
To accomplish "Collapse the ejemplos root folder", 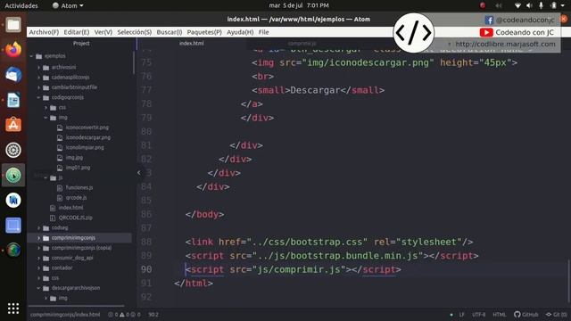I will (32, 56).
